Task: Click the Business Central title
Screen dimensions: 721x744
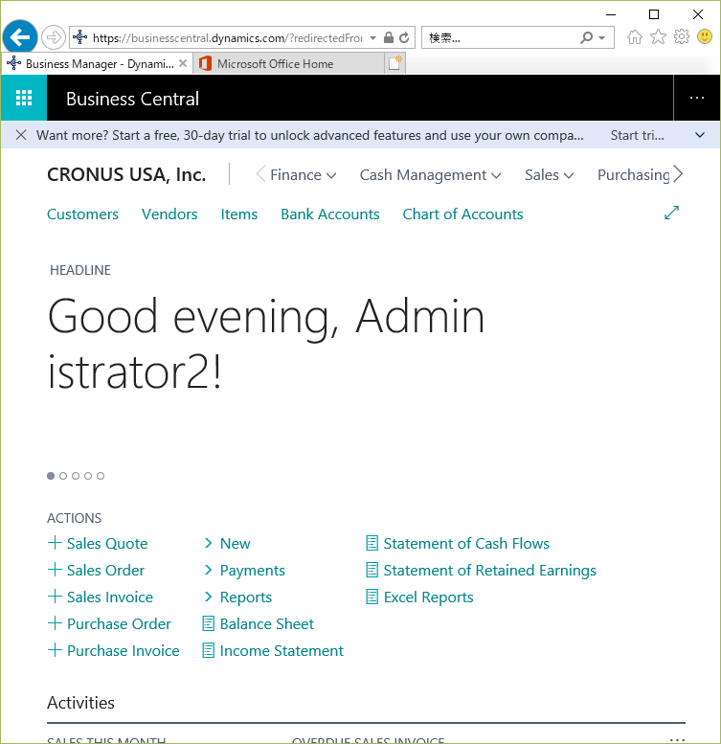Action: [132, 99]
